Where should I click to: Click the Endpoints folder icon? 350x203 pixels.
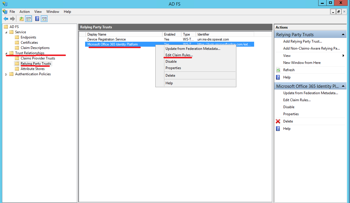tap(17, 37)
